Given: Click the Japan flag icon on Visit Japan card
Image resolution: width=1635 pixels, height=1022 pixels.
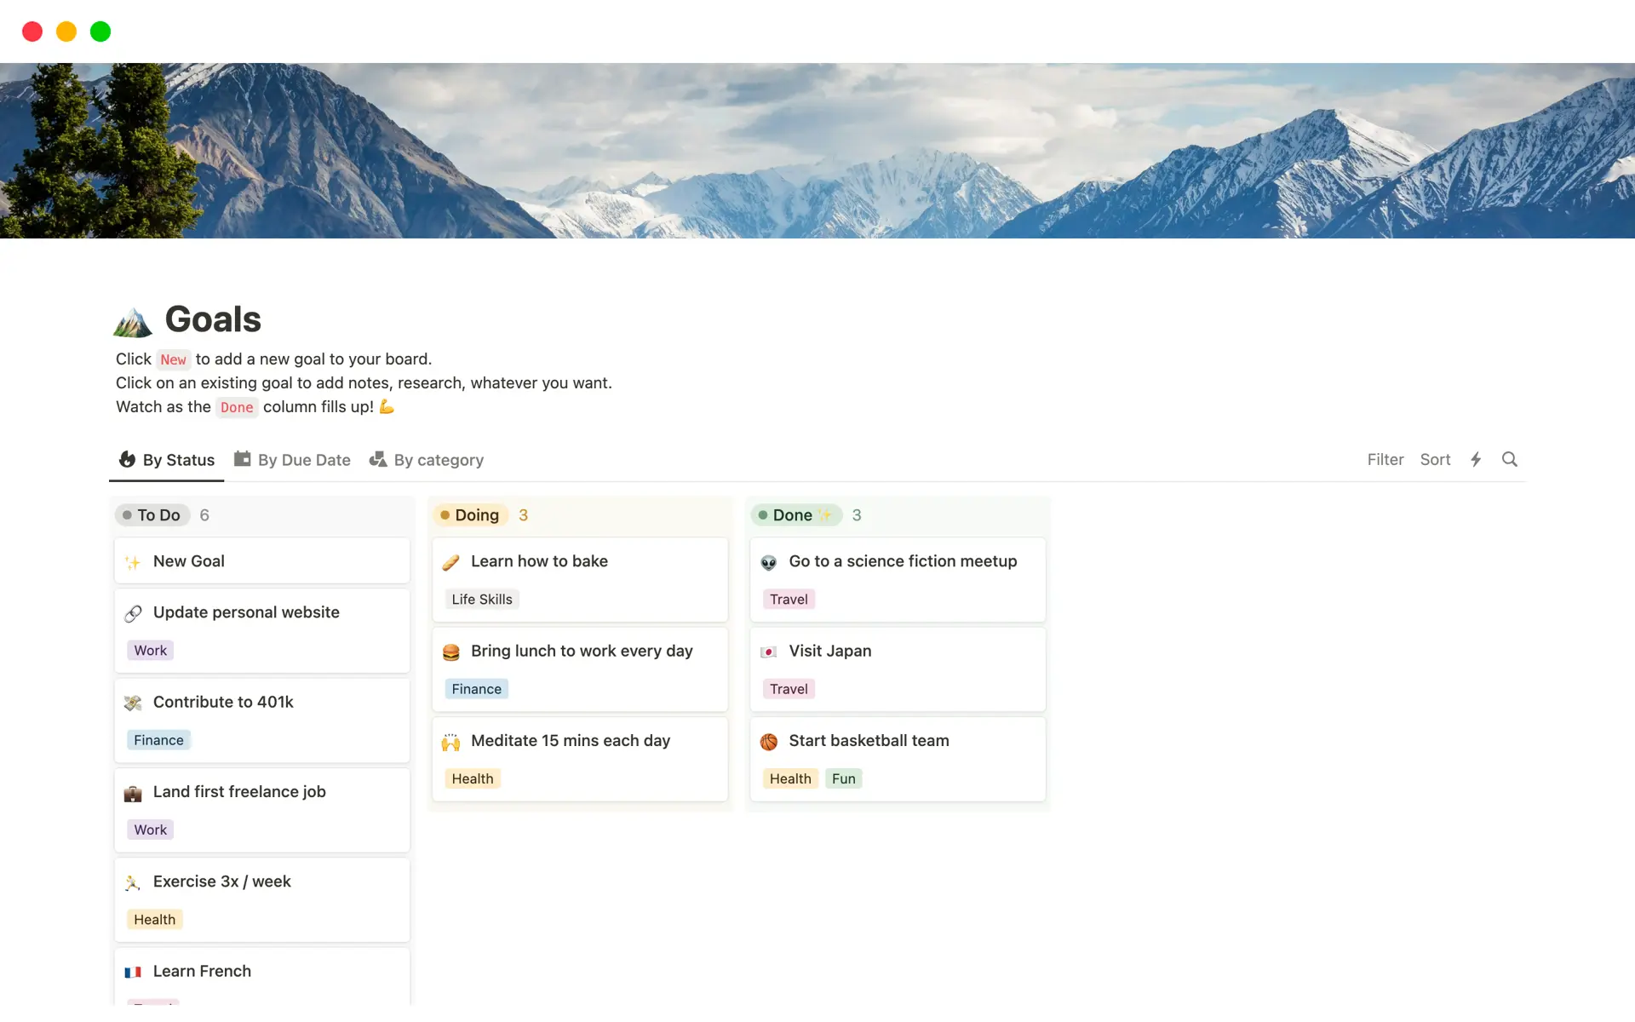Looking at the screenshot, I should [x=769, y=652].
